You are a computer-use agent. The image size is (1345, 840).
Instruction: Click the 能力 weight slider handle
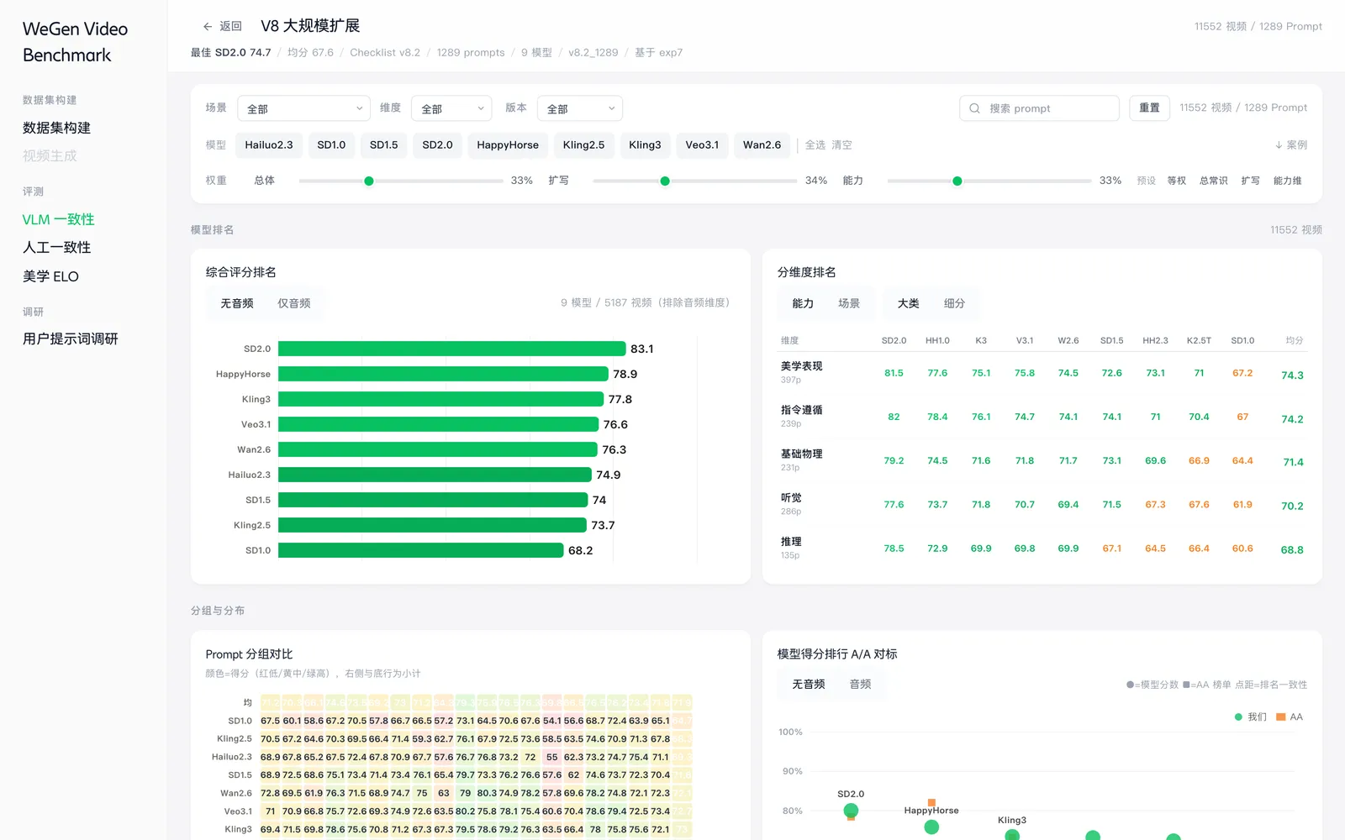[957, 181]
